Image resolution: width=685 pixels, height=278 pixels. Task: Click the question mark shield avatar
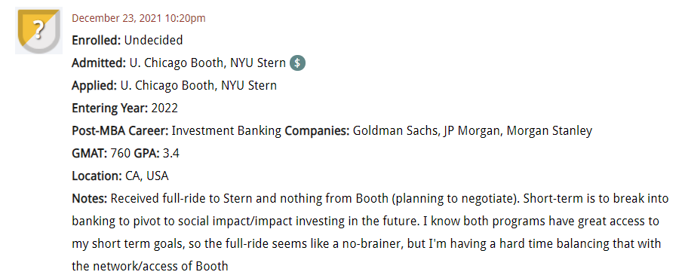39,31
